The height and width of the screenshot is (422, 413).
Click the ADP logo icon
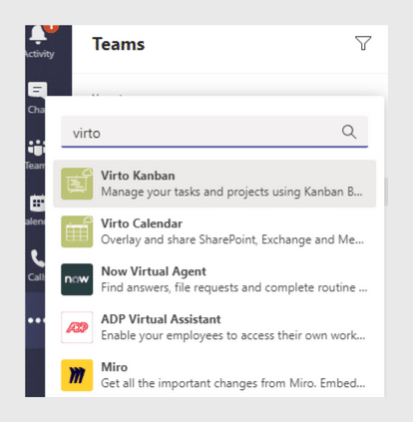pyautogui.click(x=77, y=327)
